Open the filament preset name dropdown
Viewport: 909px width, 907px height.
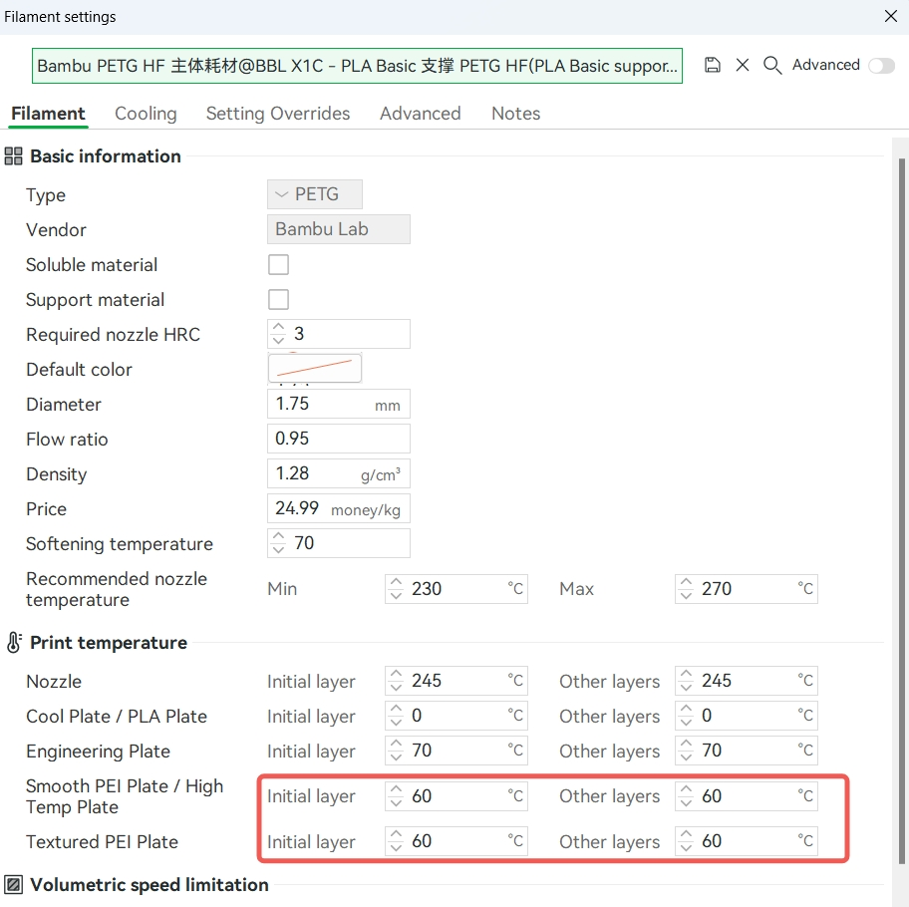click(357, 66)
